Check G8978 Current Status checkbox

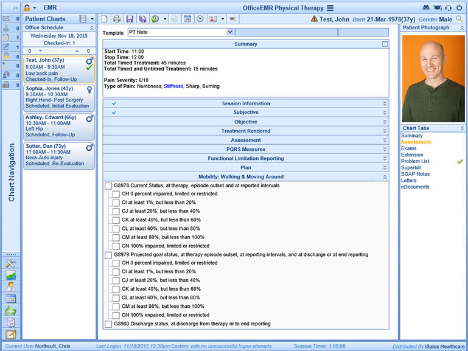[108, 186]
